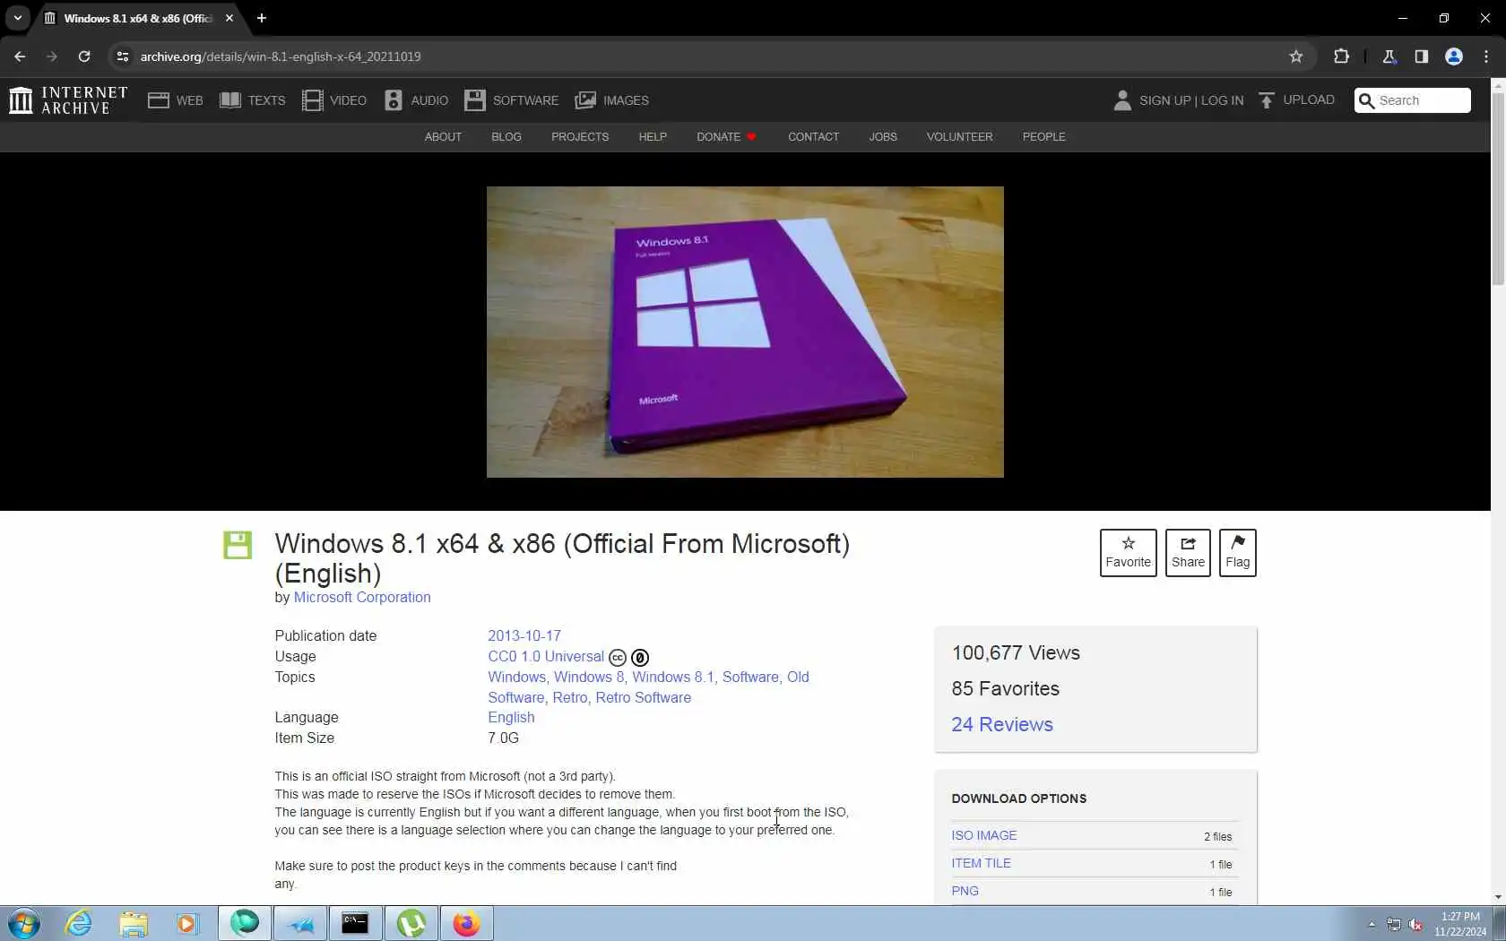
Task: Click the Windows 8.1 box preview image
Action: 745,332
